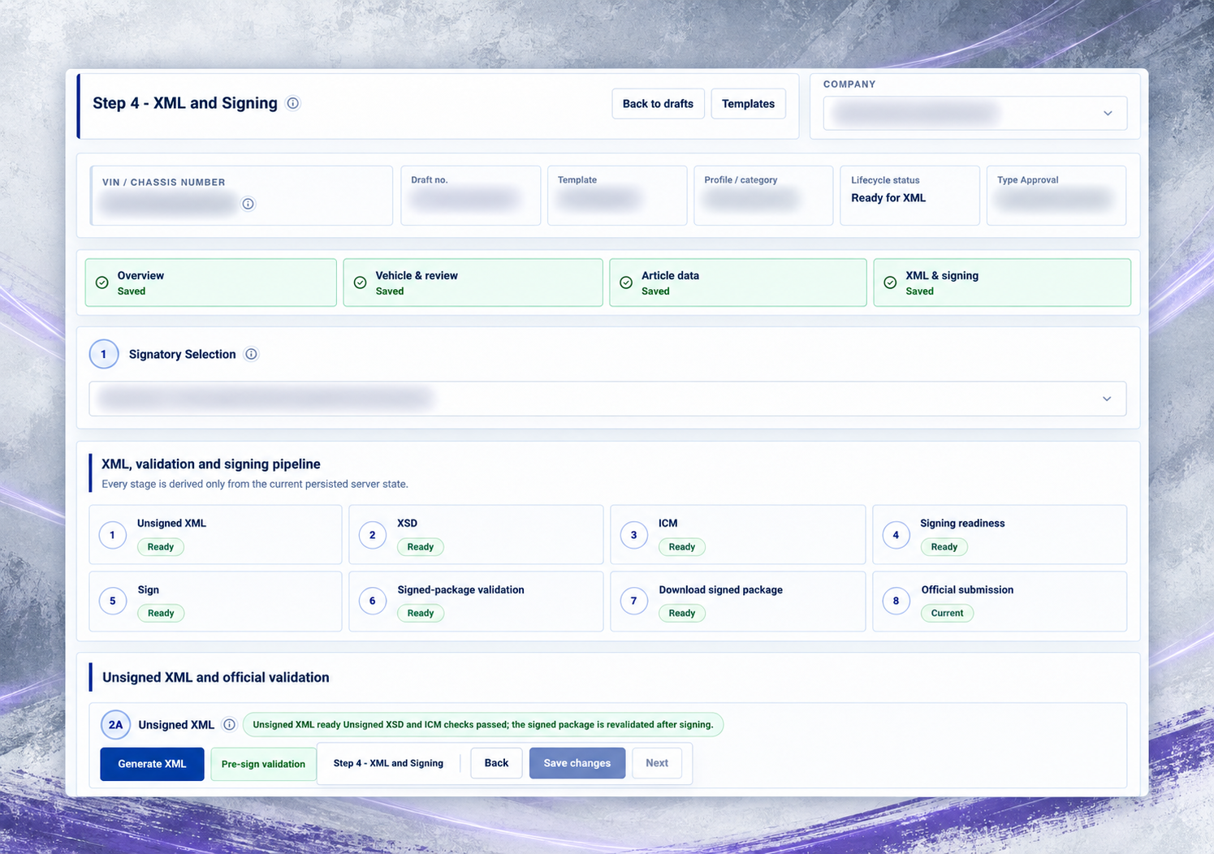Viewport: 1214px width, 854px height.
Task: Click Current badge under Official submission
Action: coord(947,614)
